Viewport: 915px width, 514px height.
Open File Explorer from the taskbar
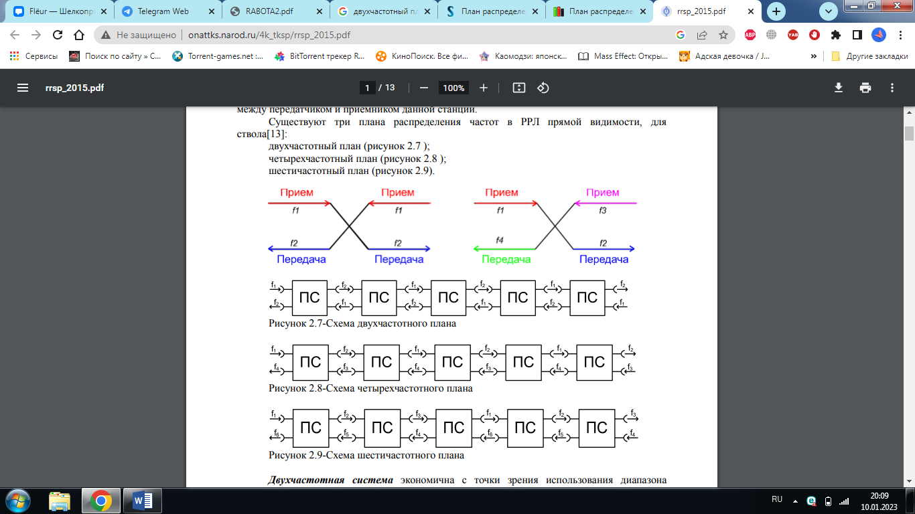[60, 500]
